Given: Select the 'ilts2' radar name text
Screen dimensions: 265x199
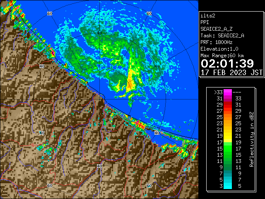Looking at the screenshot, I should (x=208, y=16).
